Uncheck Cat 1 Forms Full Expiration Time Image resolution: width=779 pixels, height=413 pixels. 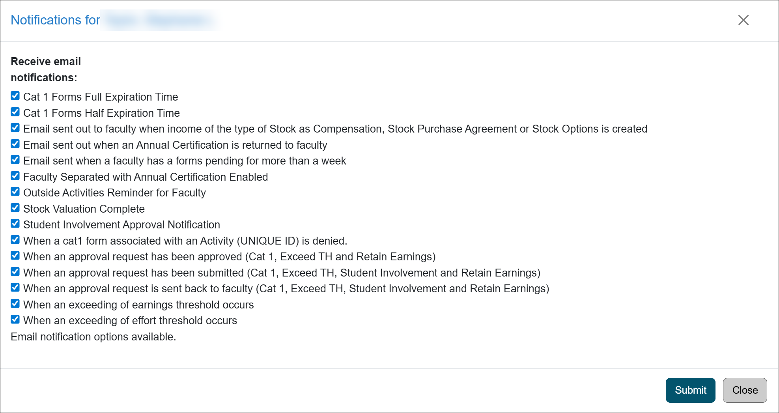point(15,96)
